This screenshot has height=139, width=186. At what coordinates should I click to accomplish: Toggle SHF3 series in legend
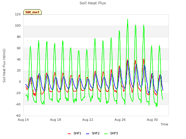point(111,133)
